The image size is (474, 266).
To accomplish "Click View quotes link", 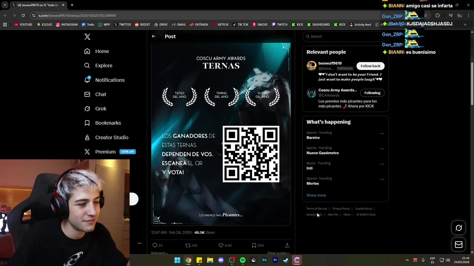I will 278,253.
